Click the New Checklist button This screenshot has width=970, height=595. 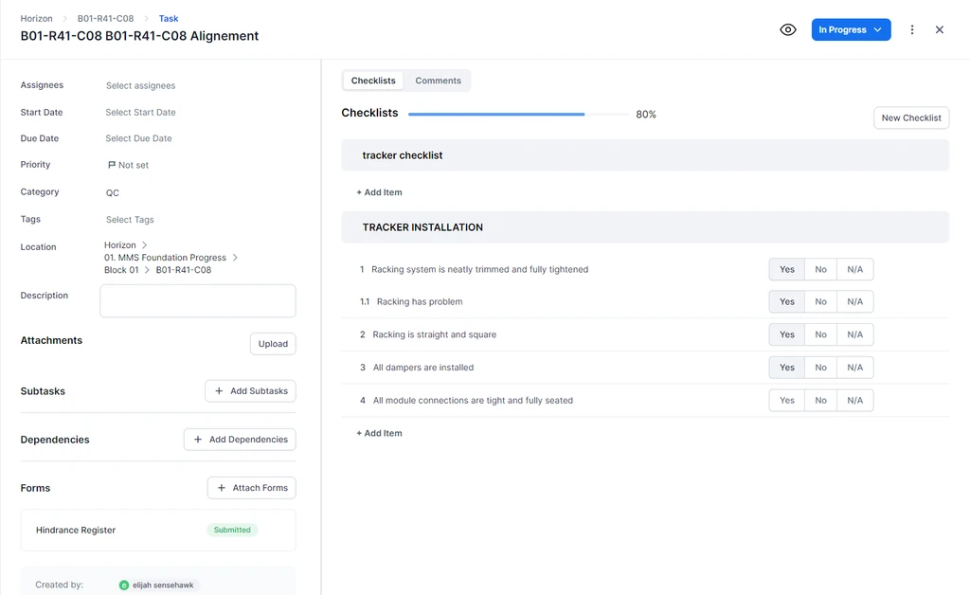tap(910, 117)
